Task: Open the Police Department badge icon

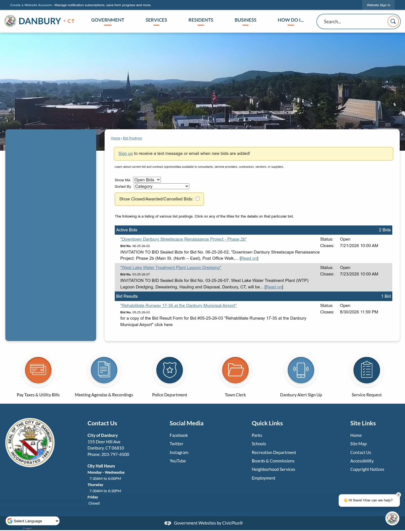Action: click(x=170, y=370)
